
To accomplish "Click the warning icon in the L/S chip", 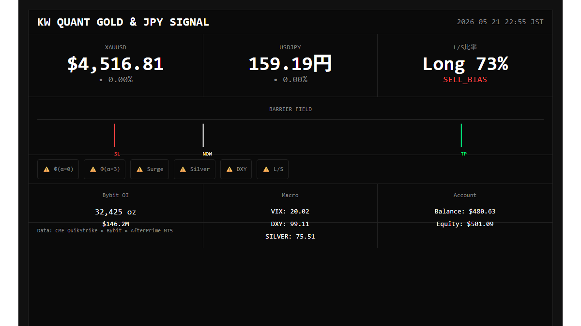I will (x=266, y=170).
